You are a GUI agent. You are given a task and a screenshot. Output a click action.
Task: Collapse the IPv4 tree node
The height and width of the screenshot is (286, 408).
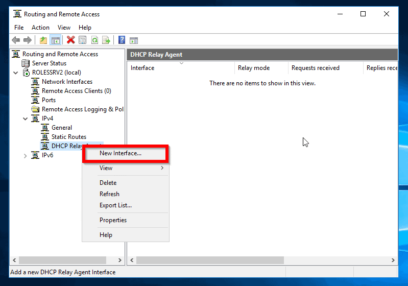25,118
